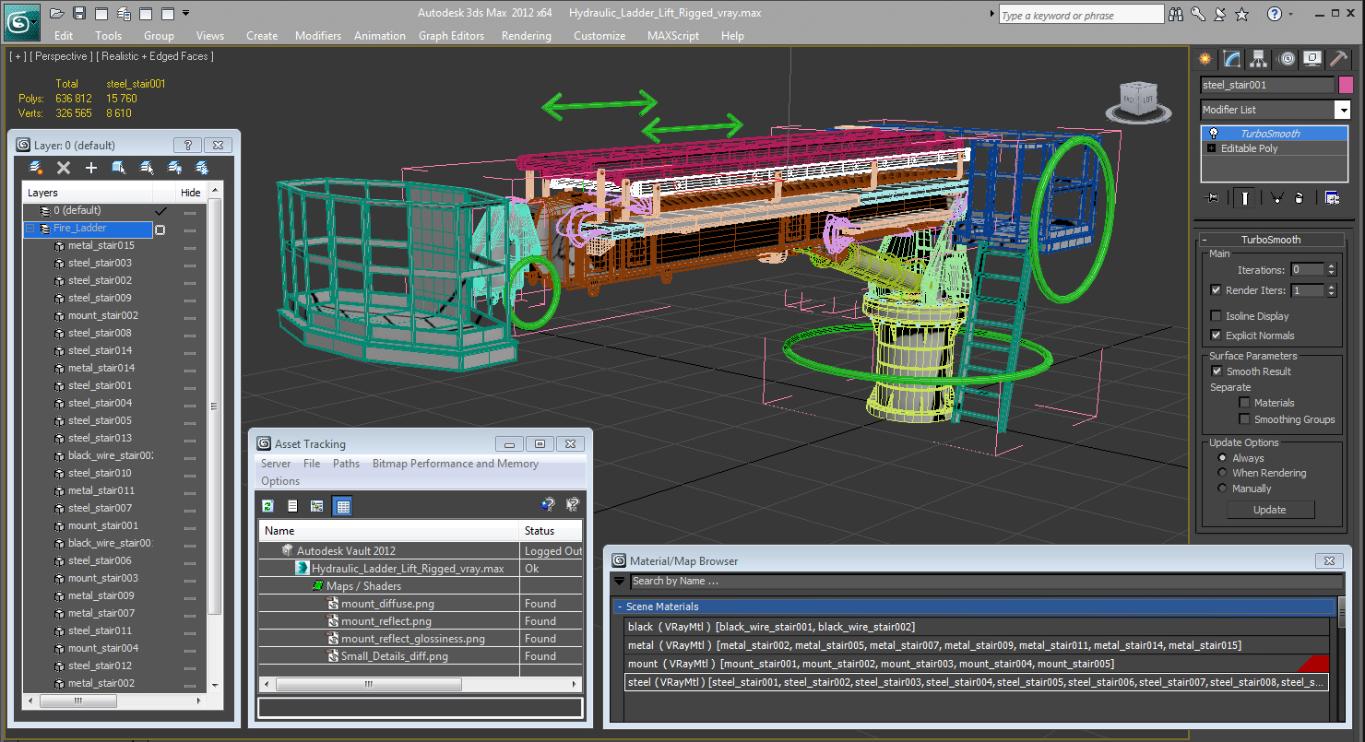Click the Help question mark icon in title bar
Image resolution: width=1365 pixels, height=742 pixels.
click(1274, 14)
